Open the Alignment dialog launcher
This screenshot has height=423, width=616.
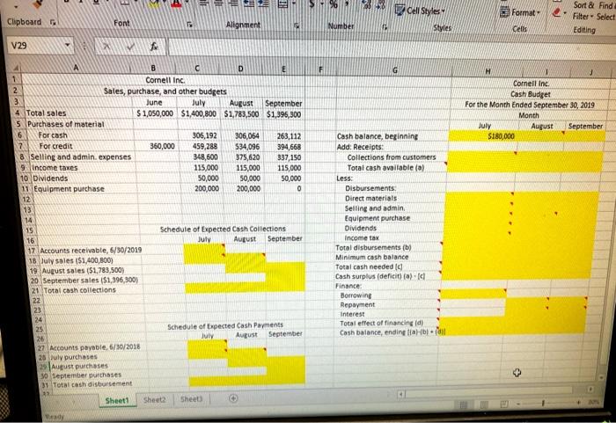pos(297,26)
